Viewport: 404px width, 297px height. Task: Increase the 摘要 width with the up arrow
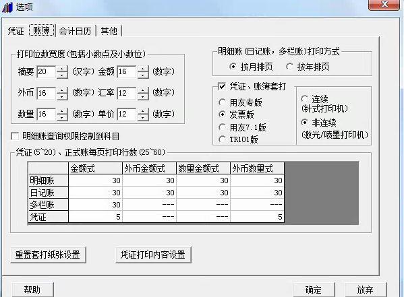(x=62, y=69)
